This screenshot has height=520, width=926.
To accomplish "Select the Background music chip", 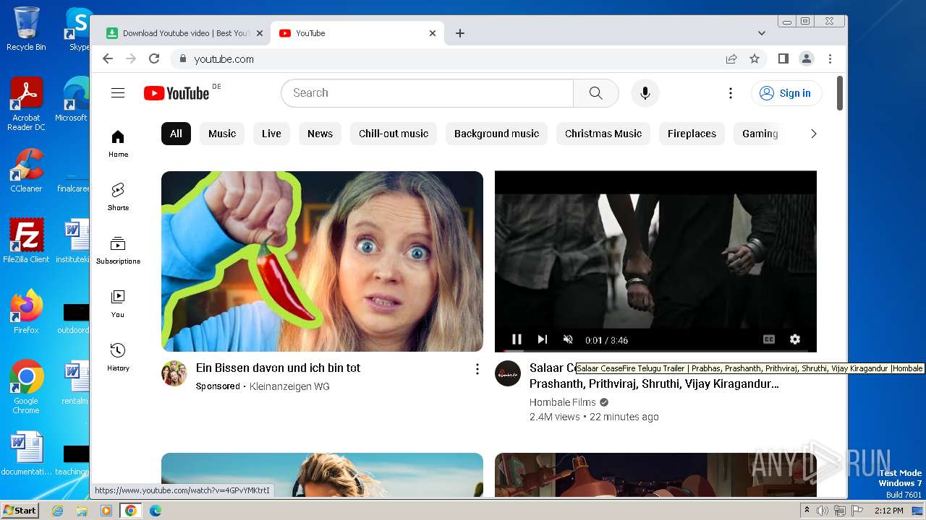I will point(496,134).
